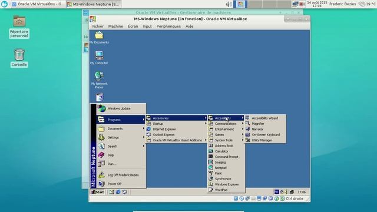Click the Ctrl droite host key indicator
377x212 pixels.
295,198
